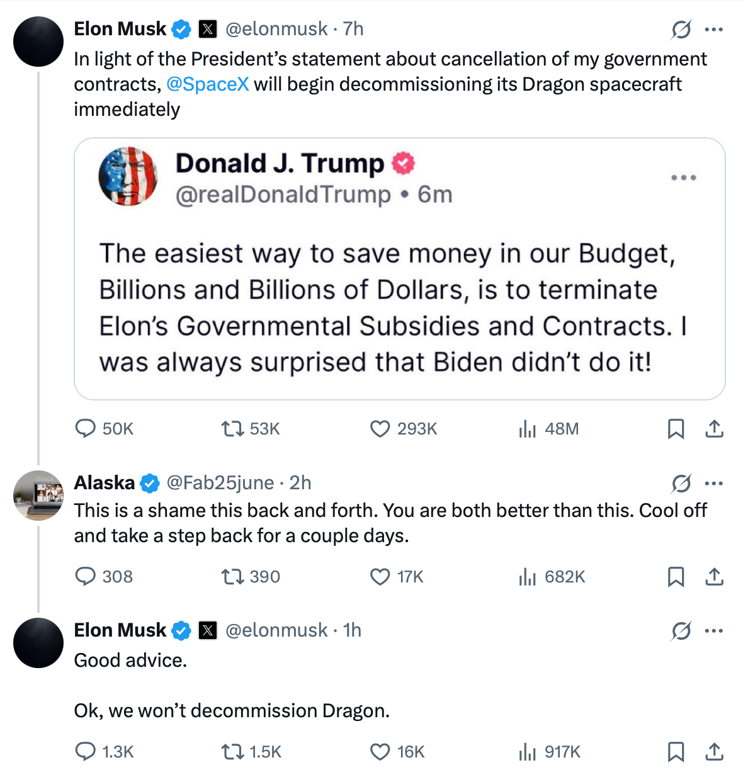The height and width of the screenshot is (772, 743).
Task: Open more options on top post
Action: tap(714, 29)
